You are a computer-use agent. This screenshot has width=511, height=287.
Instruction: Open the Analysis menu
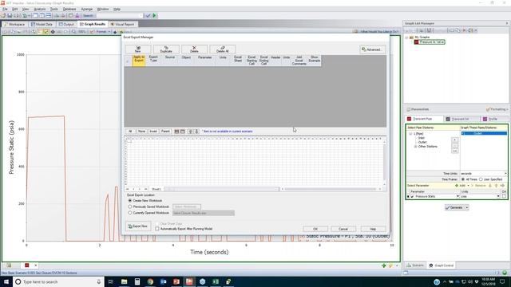pos(40,9)
